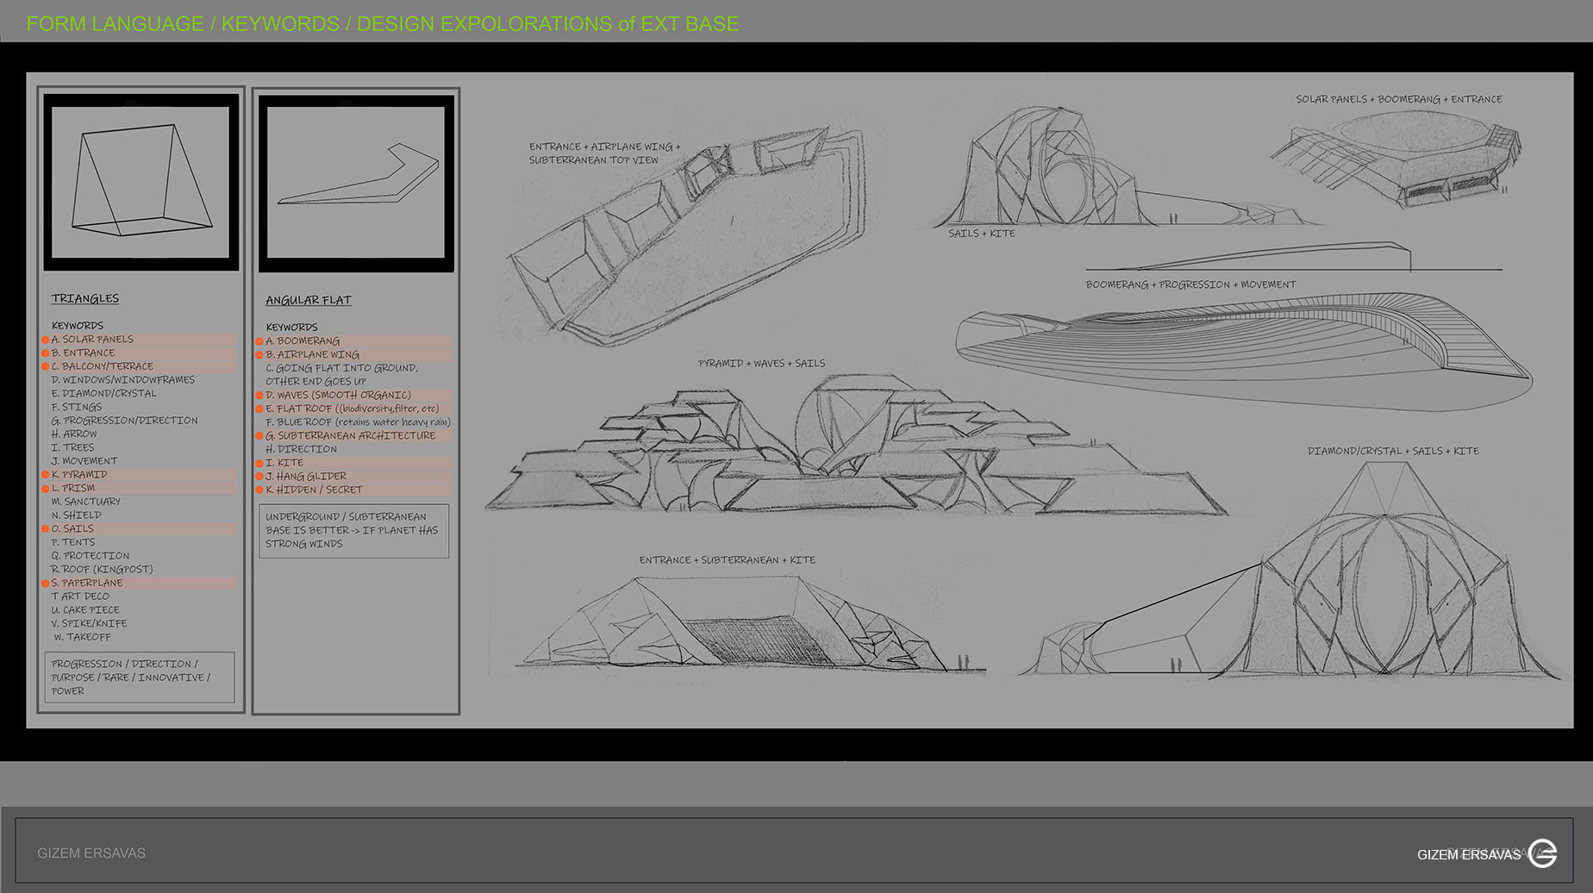Click the 'ENTRANCE + SUBTERRANEAN + KITE' label

728,560
